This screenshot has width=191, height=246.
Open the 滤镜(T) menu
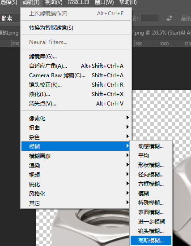[x=31, y=2]
